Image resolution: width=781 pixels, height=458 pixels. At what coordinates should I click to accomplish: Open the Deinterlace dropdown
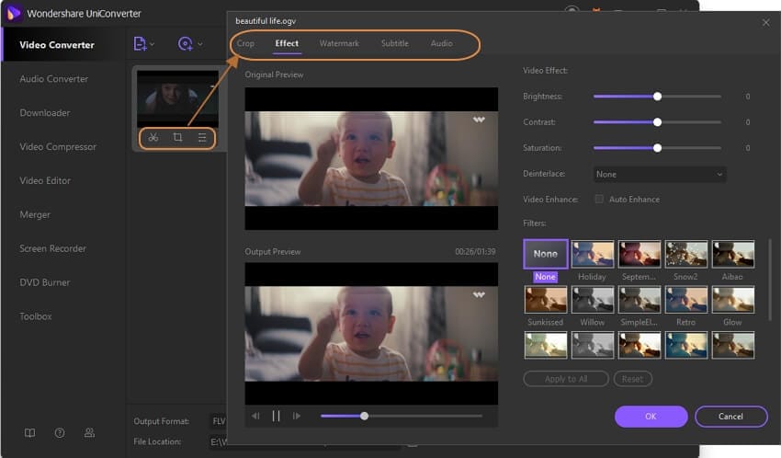(x=659, y=174)
